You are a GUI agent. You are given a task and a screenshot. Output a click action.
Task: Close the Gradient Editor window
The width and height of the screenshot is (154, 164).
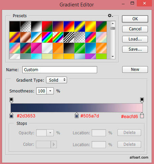(x=145, y=3)
